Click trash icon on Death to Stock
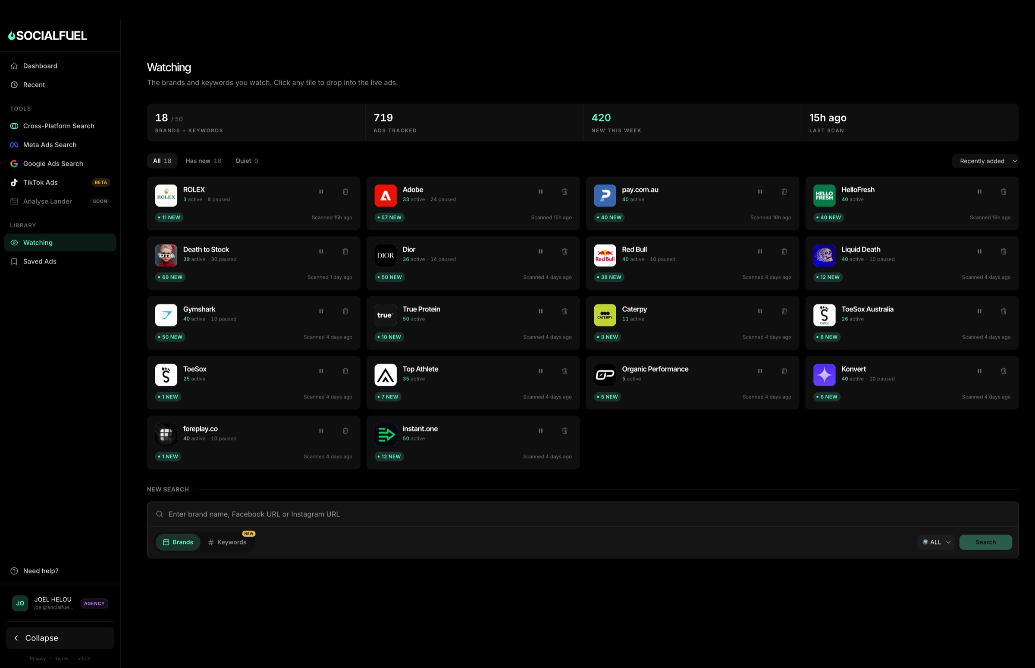1035x668 pixels. coord(345,252)
